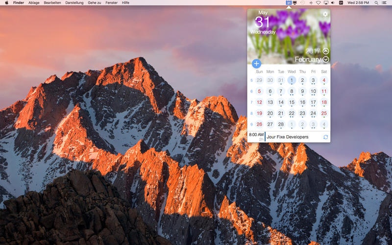Select Saturday February 25

(x=324, y=113)
